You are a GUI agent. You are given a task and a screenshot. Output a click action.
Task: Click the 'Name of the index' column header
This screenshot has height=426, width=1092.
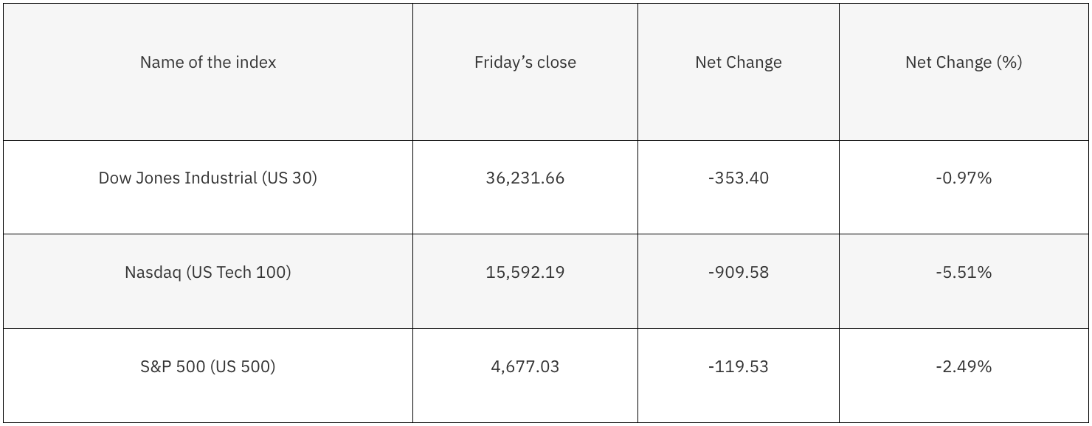tap(208, 63)
